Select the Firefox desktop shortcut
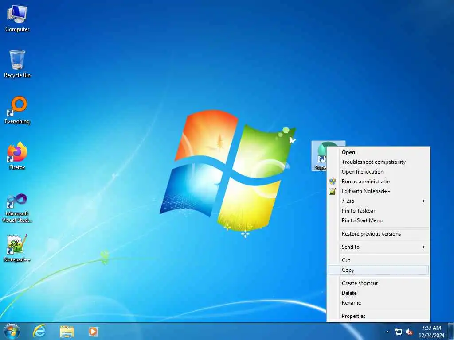This screenshot has height=340, width=454. [x=17, y=156]
